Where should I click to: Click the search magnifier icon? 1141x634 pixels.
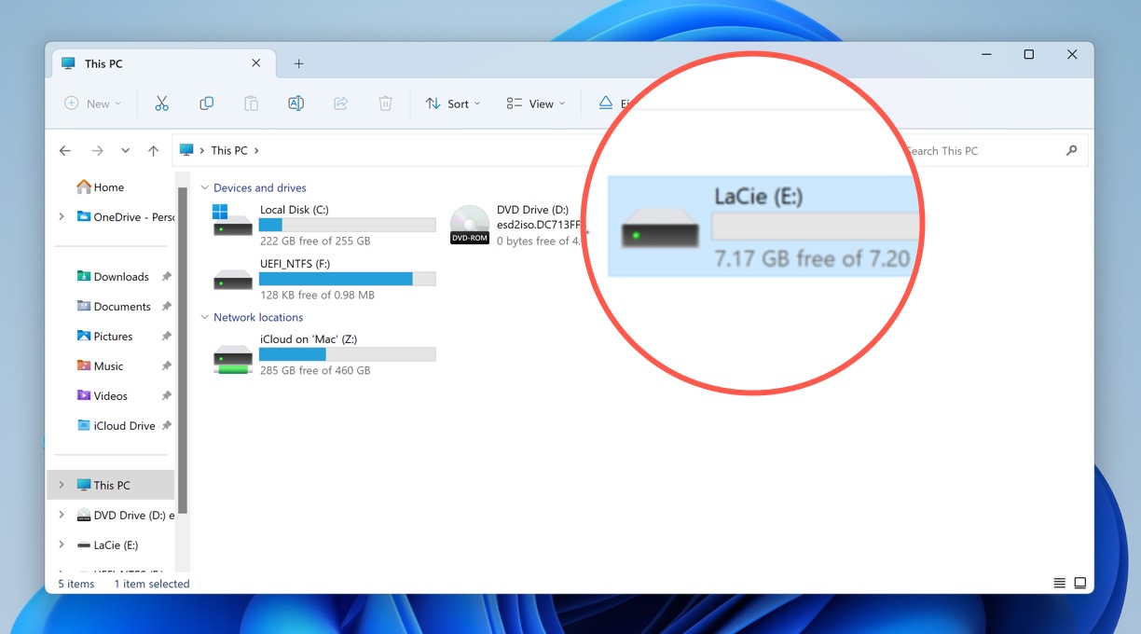(1072, 150)
